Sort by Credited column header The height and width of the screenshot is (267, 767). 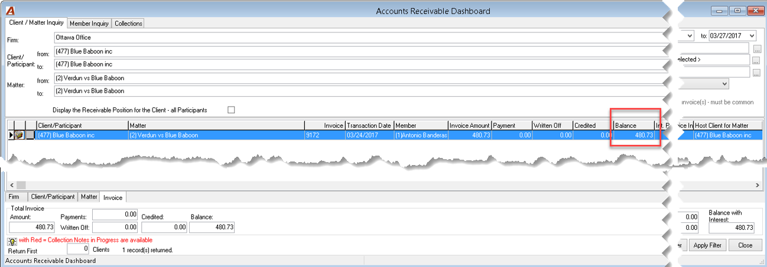[x=593, y=126]
